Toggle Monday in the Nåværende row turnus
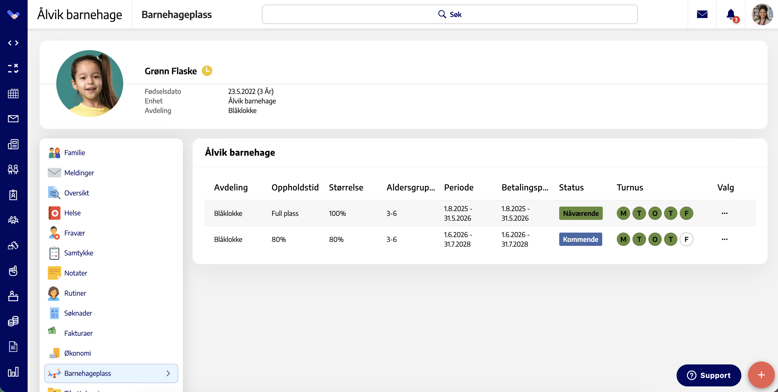The height and width of the screenshot is (392, 778). pyautogui.click(x=623, y=213)
